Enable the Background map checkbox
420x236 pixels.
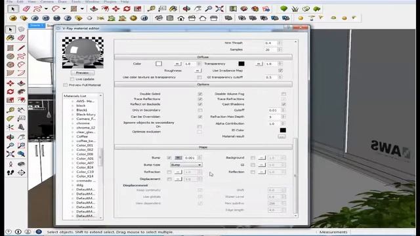(x=253, y=158)
